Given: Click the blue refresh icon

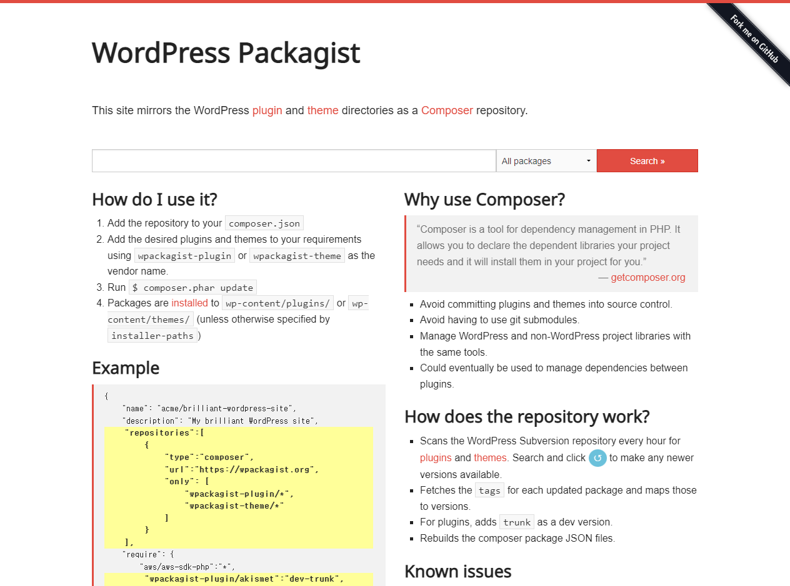Looking at the screenshot, I should pos(597,458).
